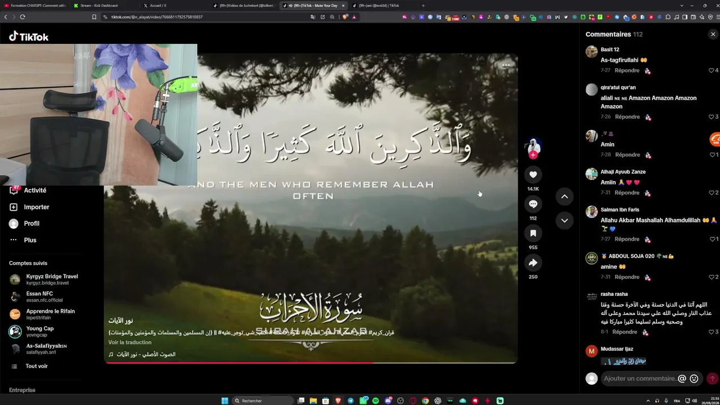Screen dimensions: 720x405
Task: Like rasha rasha's comment
Action: [x=712, y=332]
